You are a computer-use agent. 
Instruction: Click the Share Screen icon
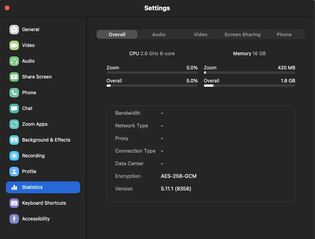[14, 77]
